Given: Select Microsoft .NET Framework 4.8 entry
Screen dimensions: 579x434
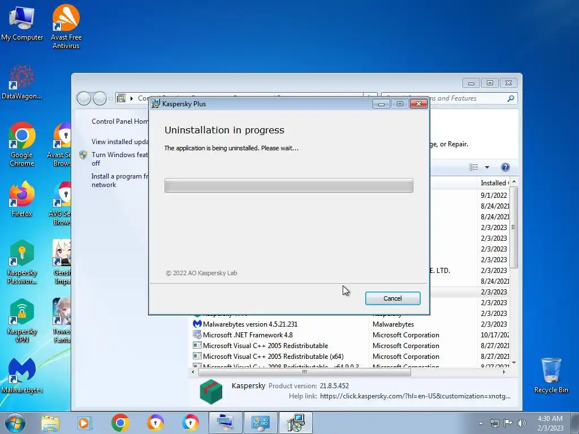Looking at the screenshot, I should coord(248,335).
